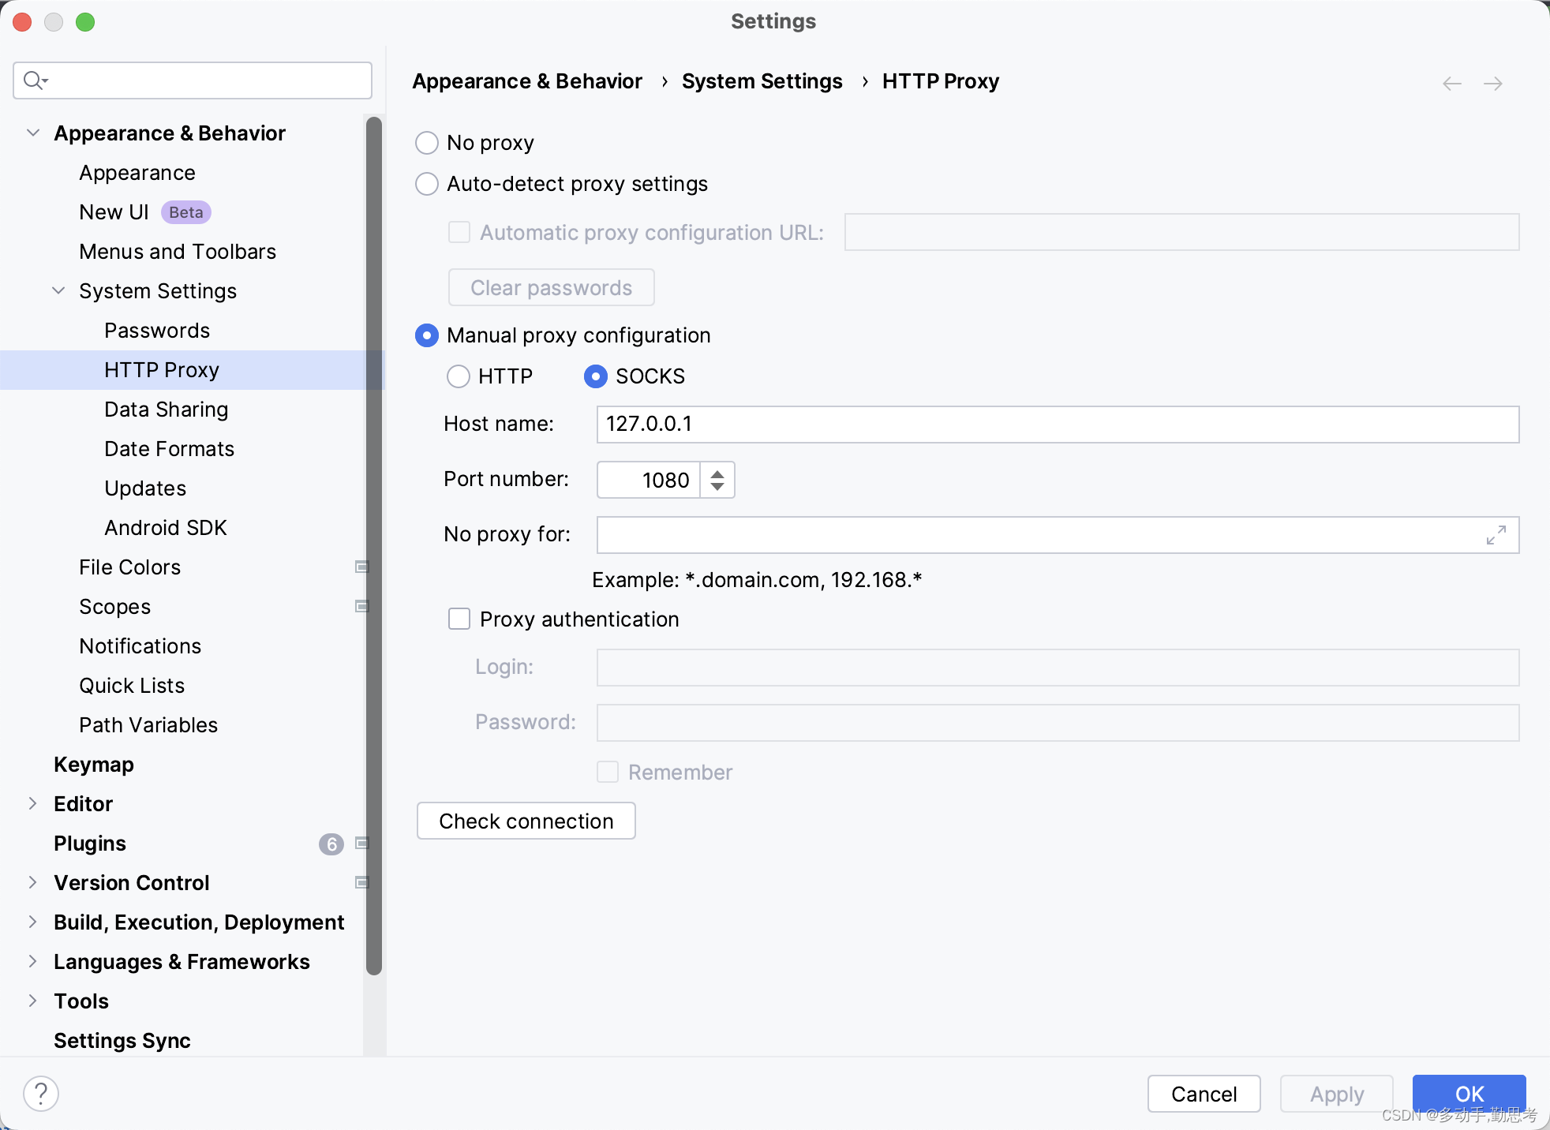Screen dimensions: 1550x1130
Task: Select Auto-detect proxy settings radio button
Action: click(427, 184)
